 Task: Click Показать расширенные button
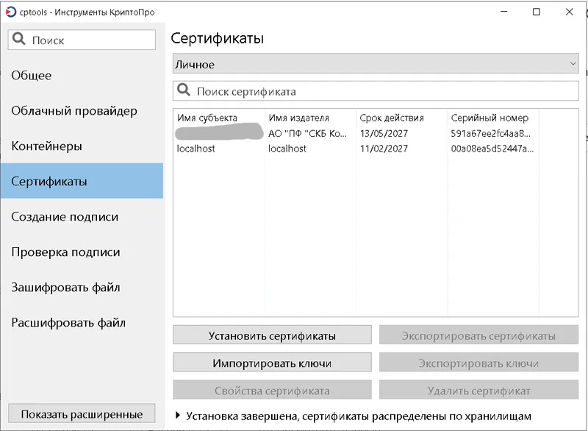pos(82,414)
